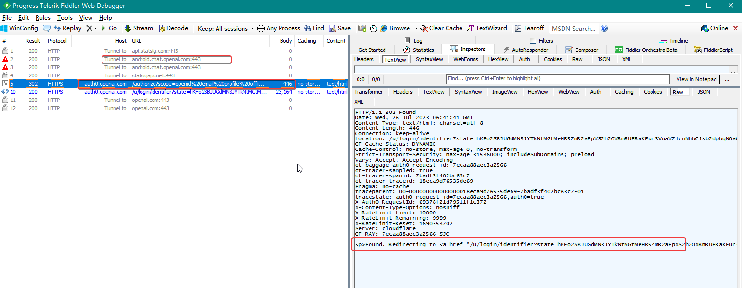Viewport: 742px width, 288px height.
Task: Select request WebForms inspector tab
Action: (466, 59)
